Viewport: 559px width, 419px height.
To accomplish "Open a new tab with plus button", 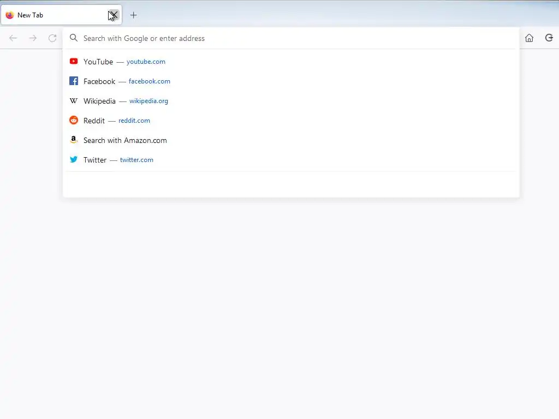I will point(133,15).
